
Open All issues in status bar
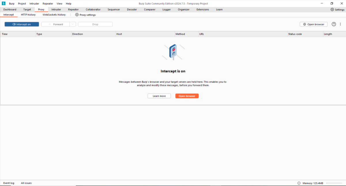coord(26,183)
